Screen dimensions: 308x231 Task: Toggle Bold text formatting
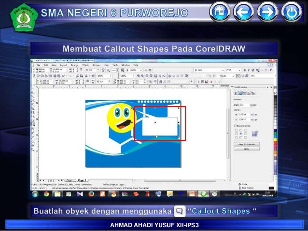[x=245, y=70]
